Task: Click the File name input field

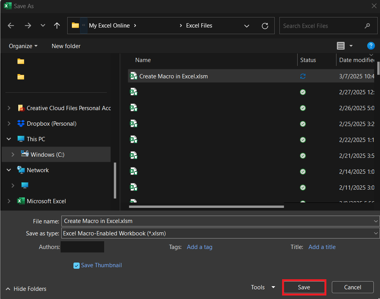Action: click(x=218, y=221)
